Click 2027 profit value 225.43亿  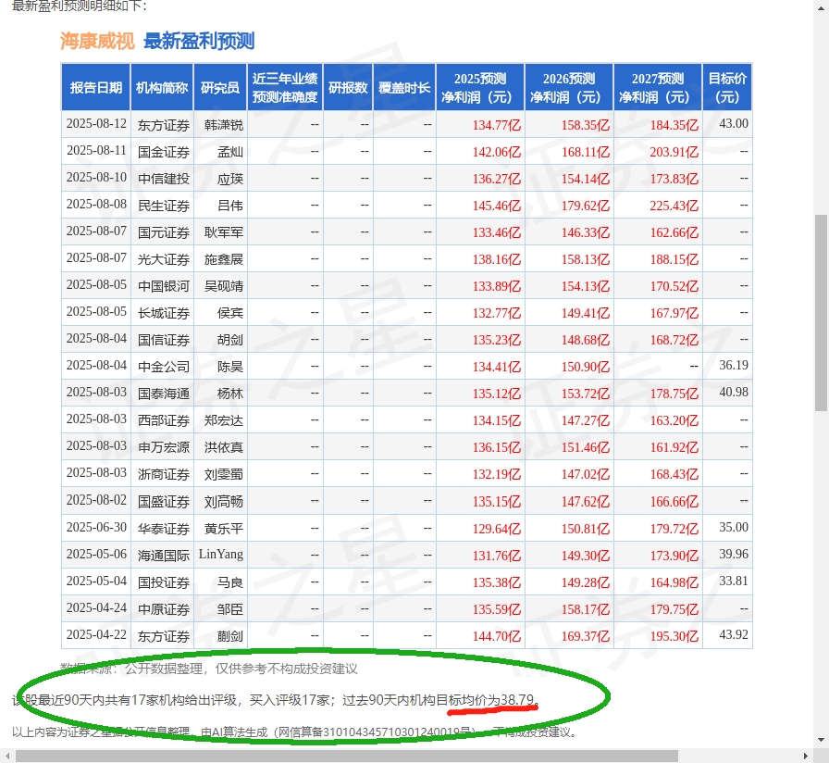(x=674, y=206)
